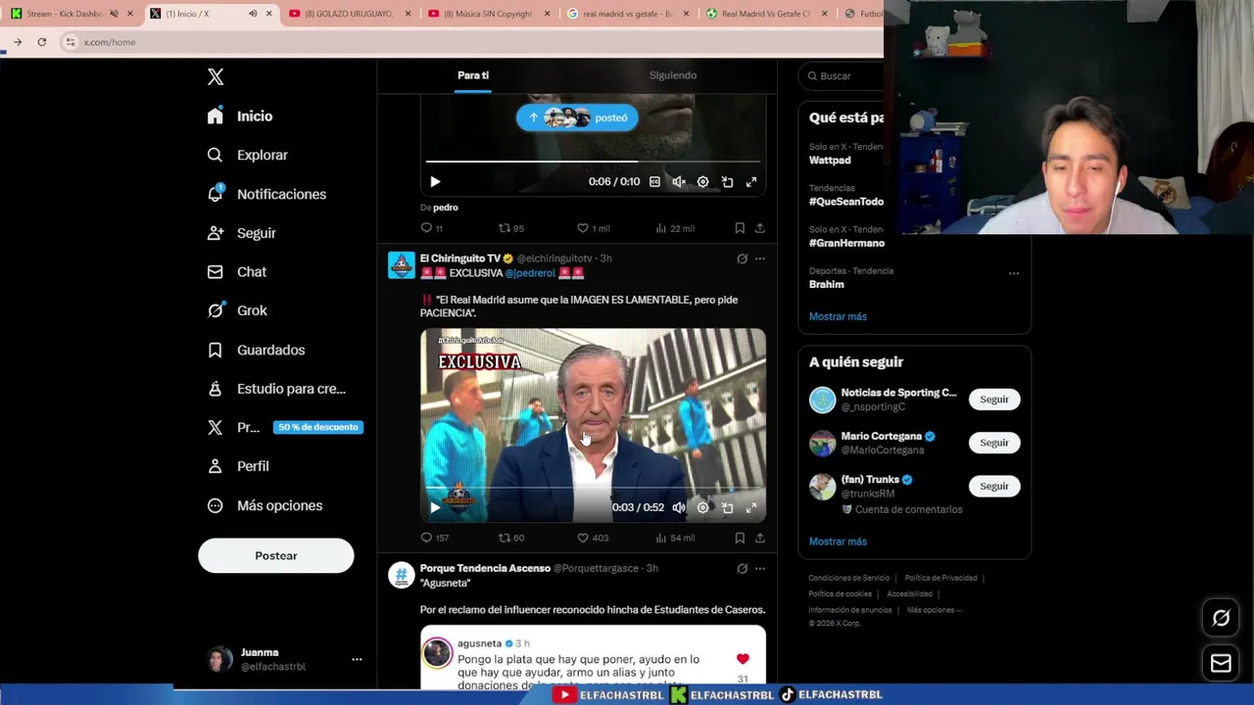The image size is (1254, 705).
Task: Open El Chiringuito TV profile avatar
Action: [x=402, y=265]
